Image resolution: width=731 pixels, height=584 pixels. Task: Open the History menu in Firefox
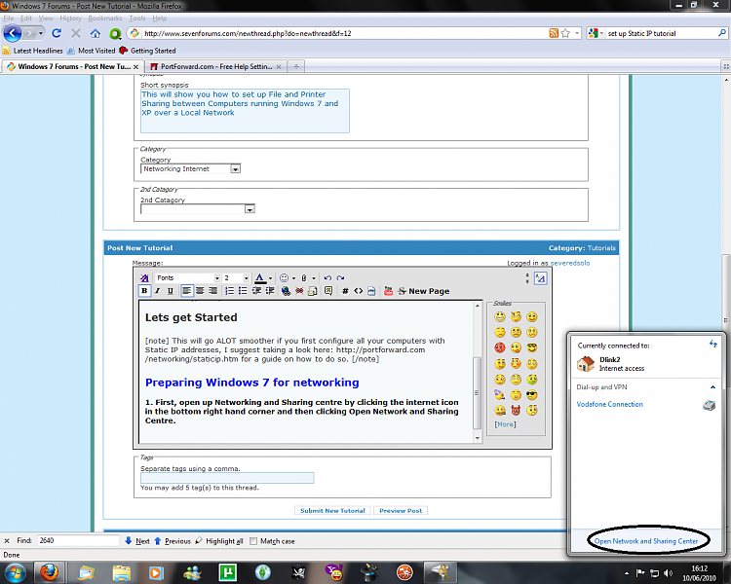[x=70, y=18]
